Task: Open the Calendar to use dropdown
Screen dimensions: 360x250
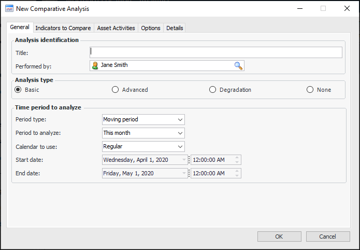Action: click(180, 146)
